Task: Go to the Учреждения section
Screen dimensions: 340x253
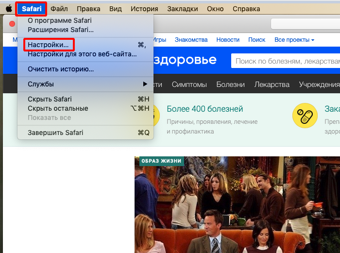Action: [x=319, y=84]
